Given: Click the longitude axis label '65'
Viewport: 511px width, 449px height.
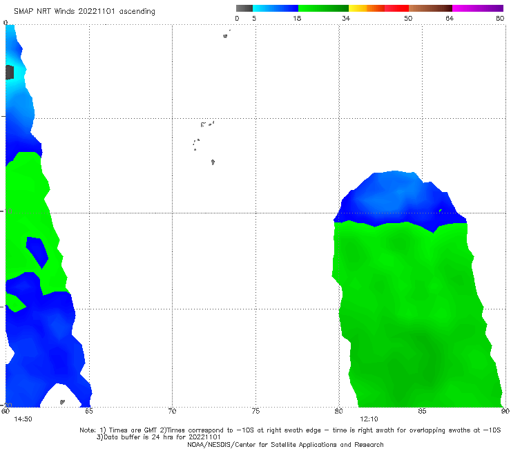Looking at the screenshot, I should coord(89,411).
